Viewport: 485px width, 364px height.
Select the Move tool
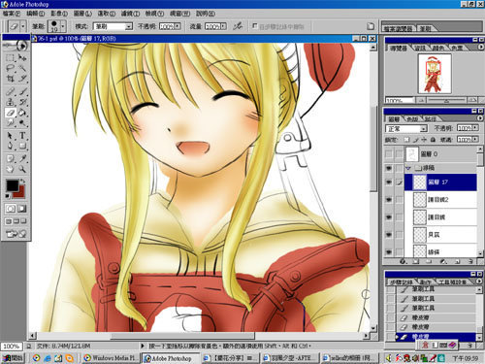[x=22, y=58]
